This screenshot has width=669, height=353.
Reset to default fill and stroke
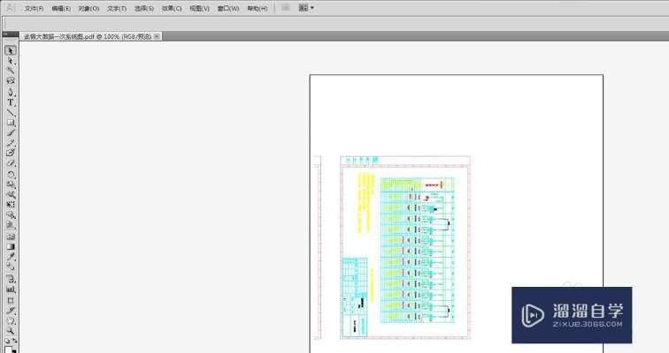point(7,341)
